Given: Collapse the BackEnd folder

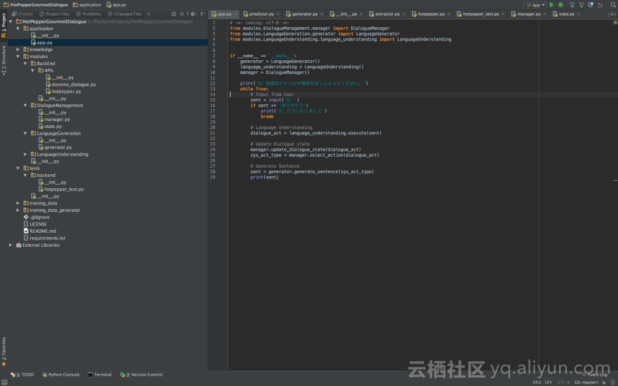Looking at the screenshot, I should pyautogui.click(x=25, y=63).
